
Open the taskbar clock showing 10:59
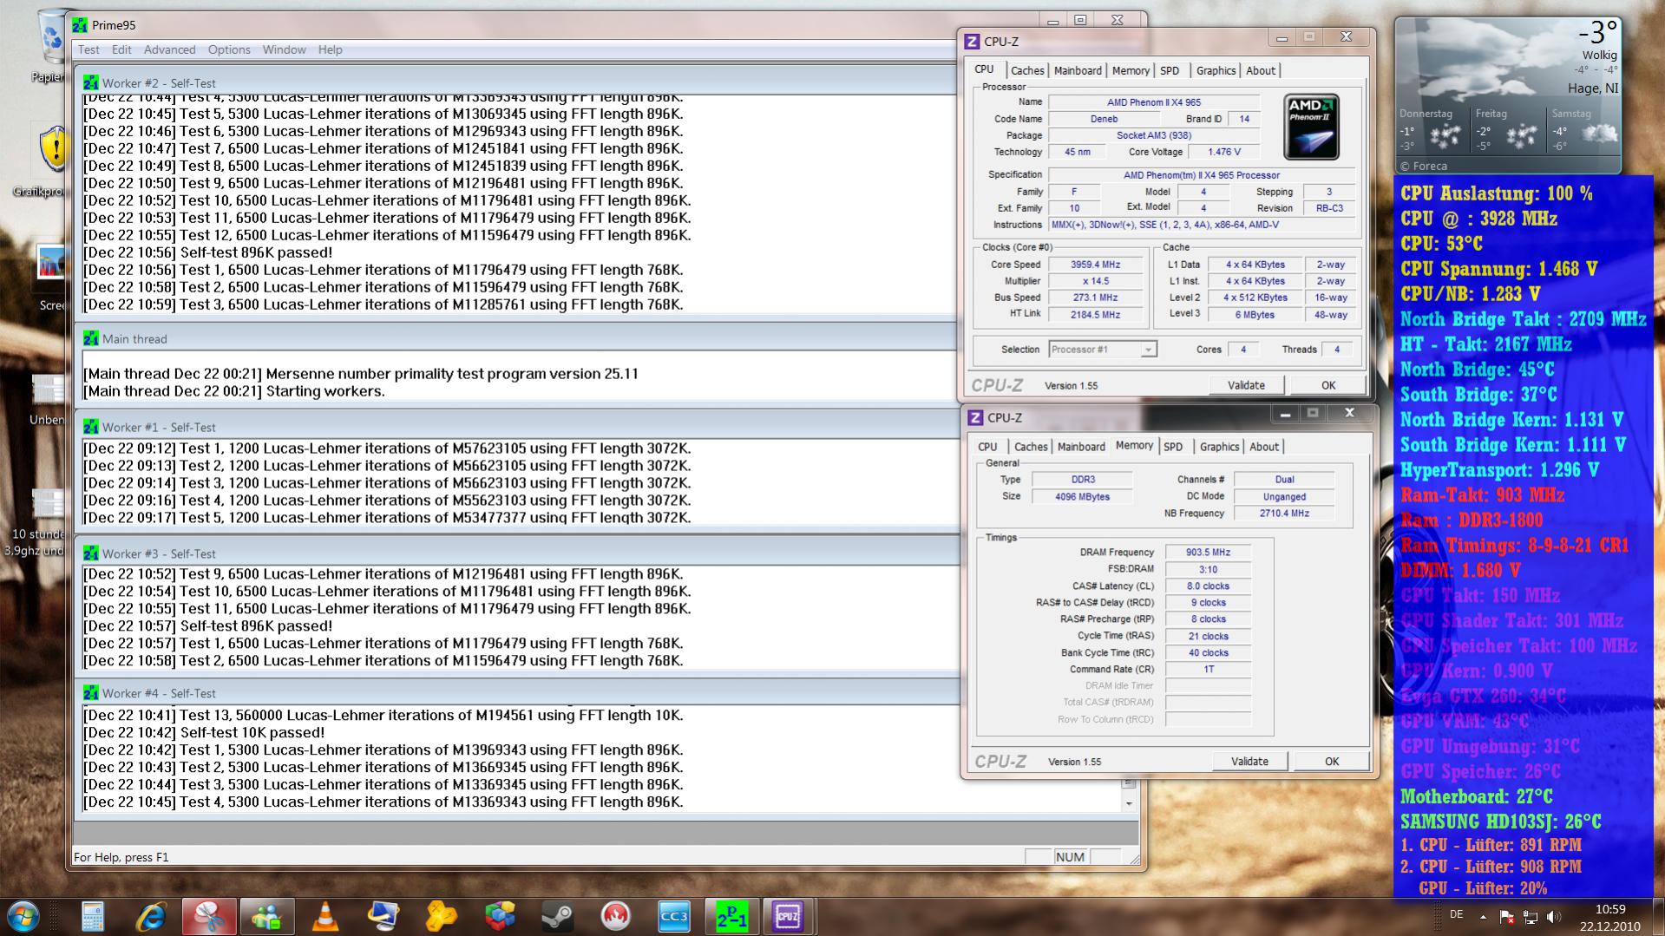click(1610, 917)
